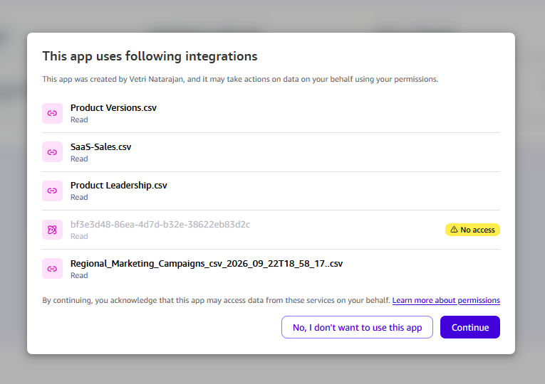Screen dimensions: 545x384
Task: Click Read under the bf3e3d48 integration
Action: point(79,236)
